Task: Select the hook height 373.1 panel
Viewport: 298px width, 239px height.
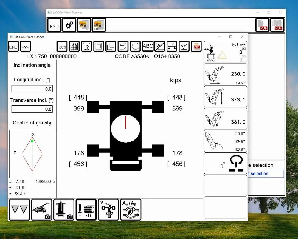Action: click(x=225, y=96)
